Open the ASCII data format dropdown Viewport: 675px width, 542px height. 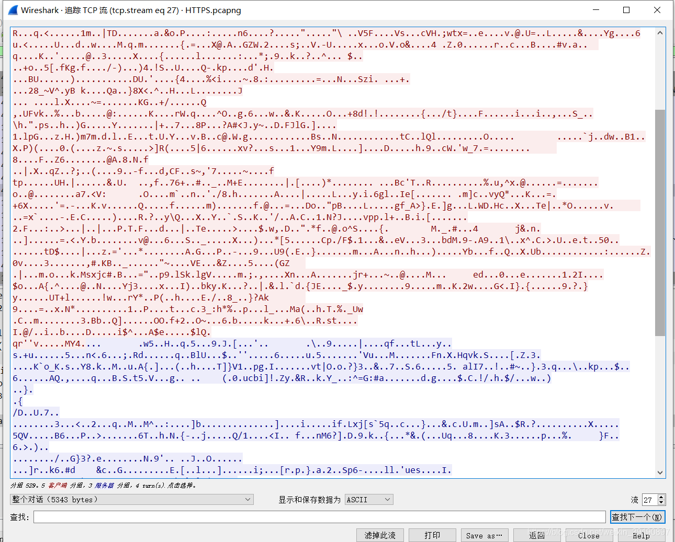click(369, 500)
